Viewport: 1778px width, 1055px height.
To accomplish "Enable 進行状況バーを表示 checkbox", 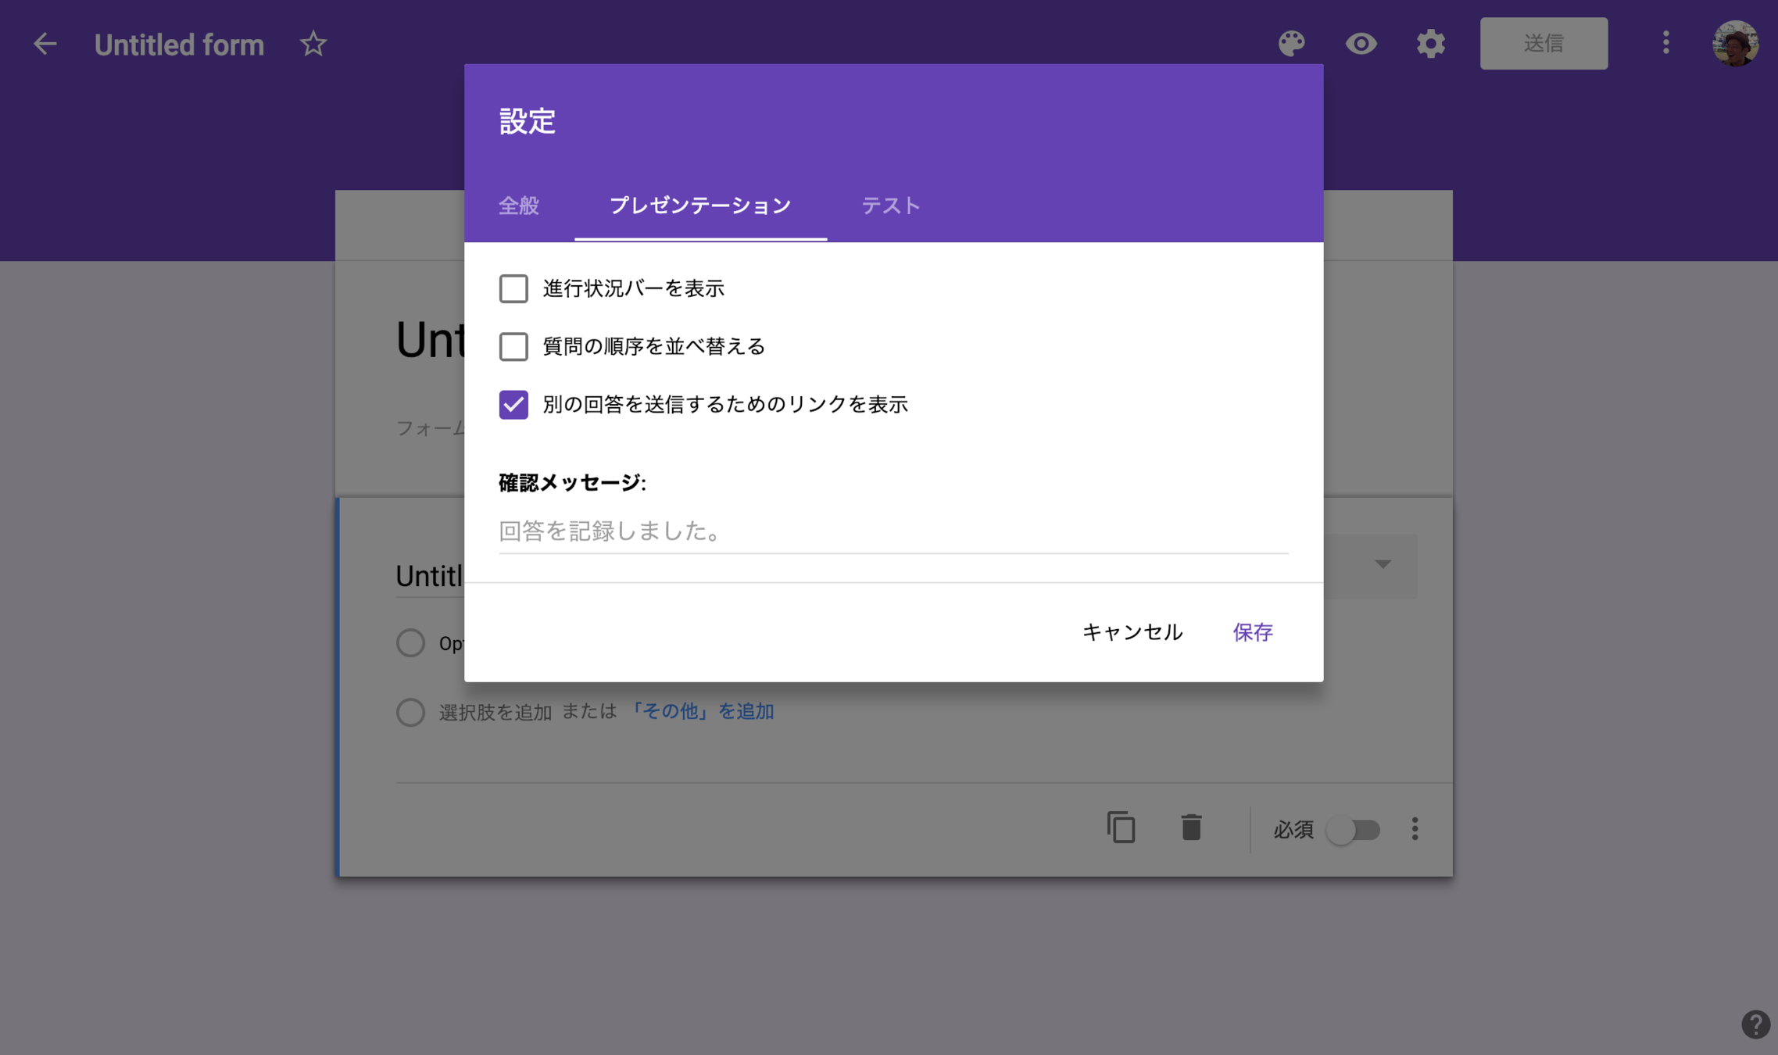I will click(513, 288).
